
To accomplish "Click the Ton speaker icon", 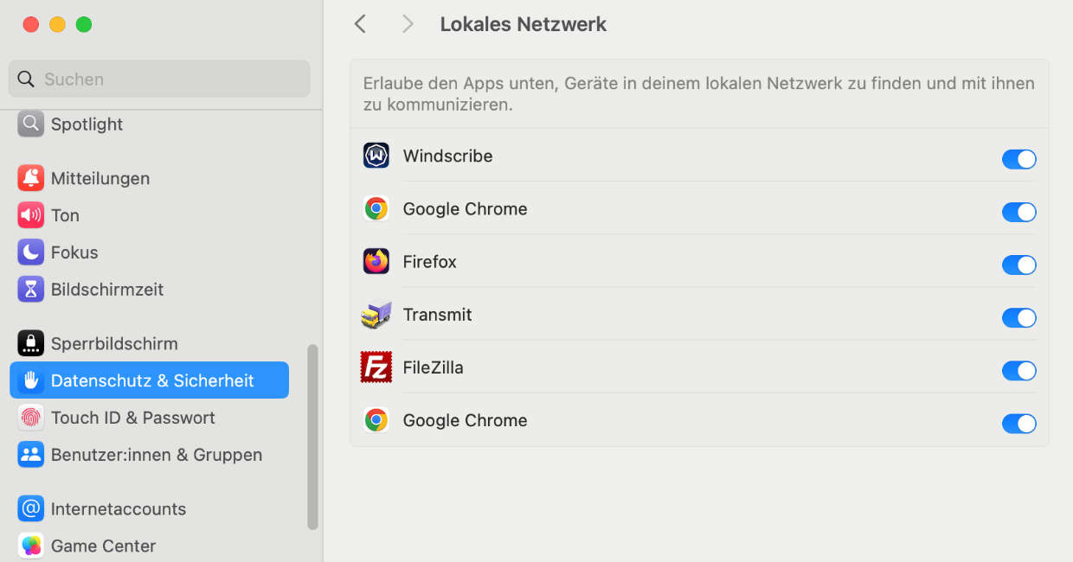I will [30, 216].
